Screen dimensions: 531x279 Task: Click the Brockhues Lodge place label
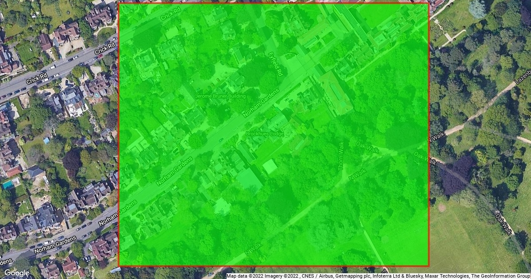coord(264,133)
